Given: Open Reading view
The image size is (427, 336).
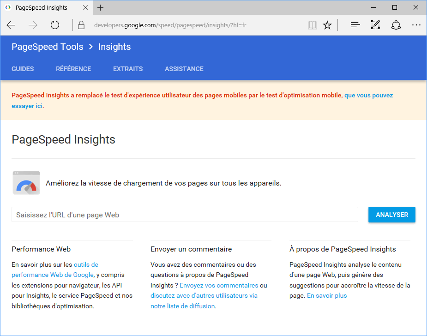Looking at the screenshot, I should (x=312, y=25).
